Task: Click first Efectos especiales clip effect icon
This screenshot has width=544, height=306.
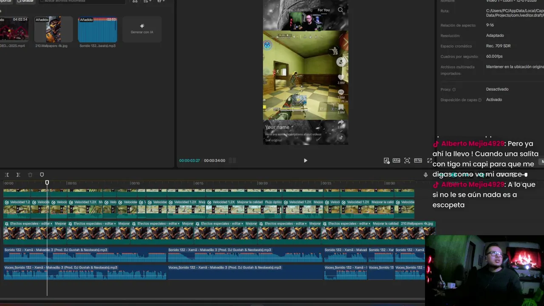Action: pos(6,224)
